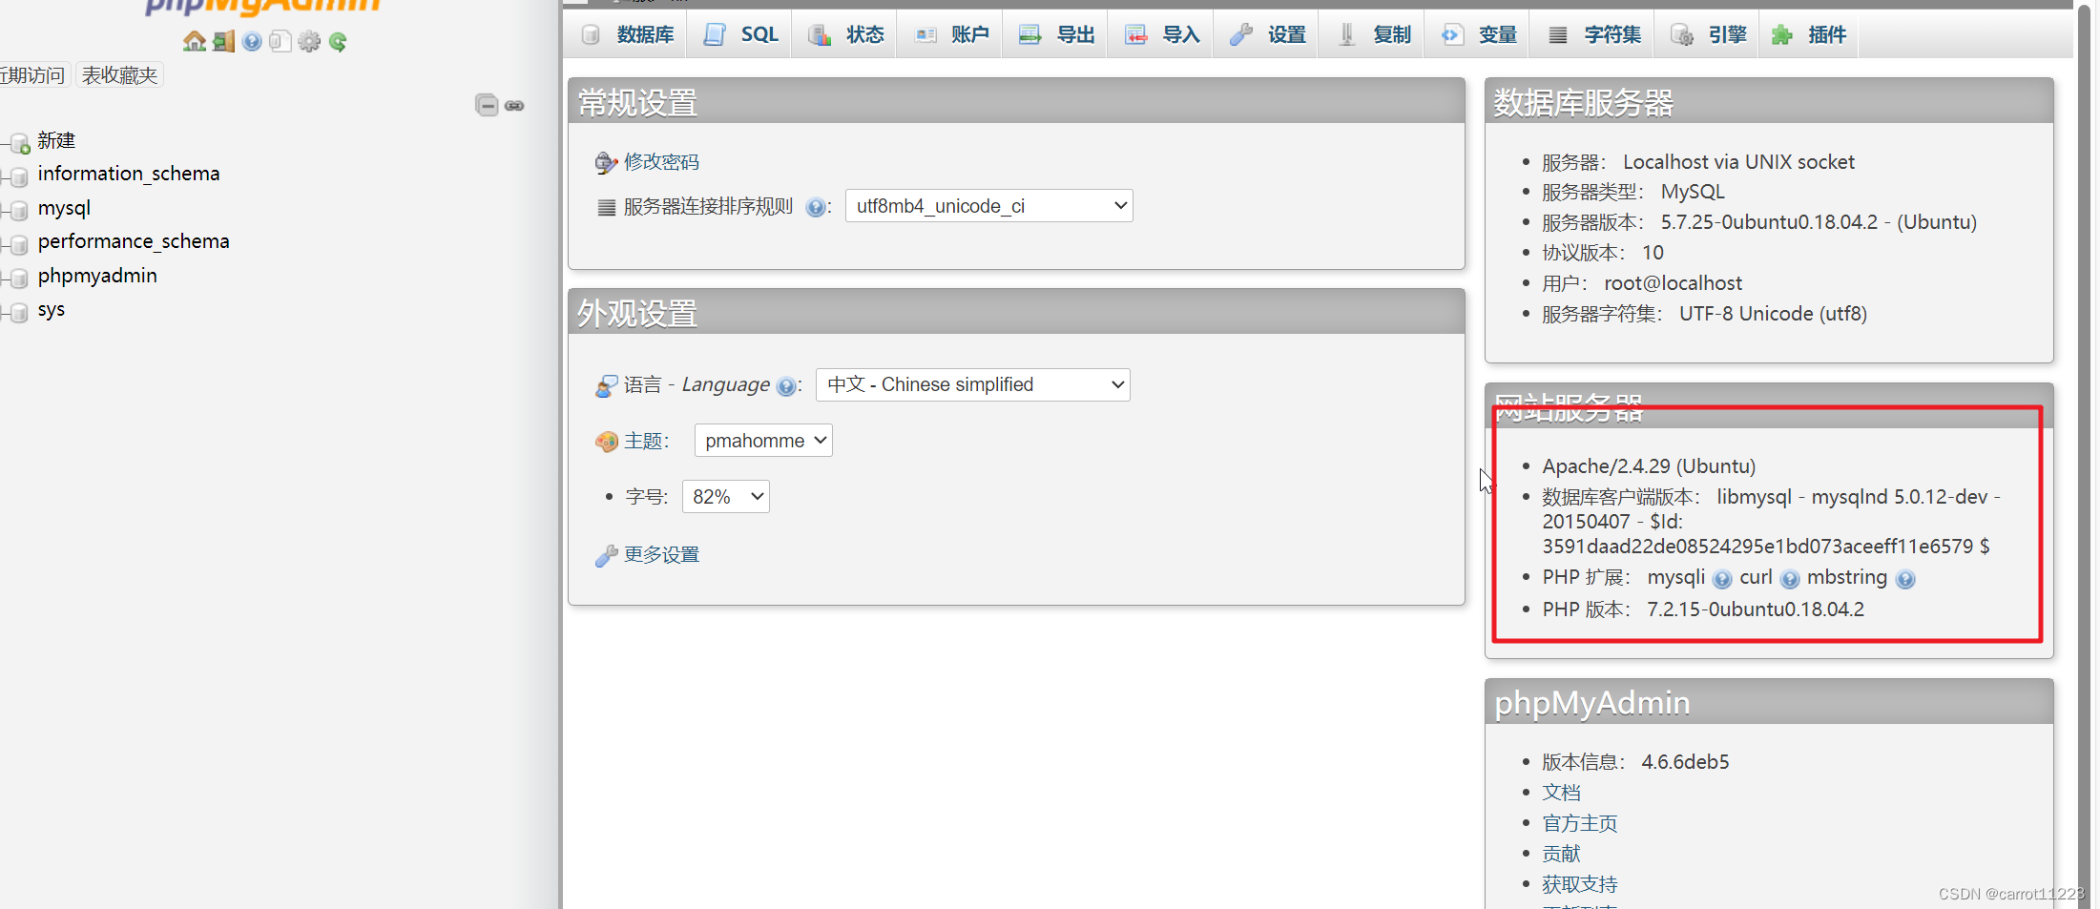The width and height of the screenshot is (2100, 909).
Task: Go to phpMyAdmin home via house icon
Action: pyautogui.click(x=195, y=41)
